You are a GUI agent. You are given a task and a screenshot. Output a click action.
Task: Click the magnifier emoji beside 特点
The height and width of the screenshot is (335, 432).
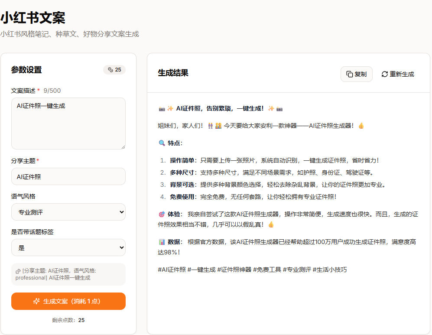pyautogui.click(x=162, y=143)
